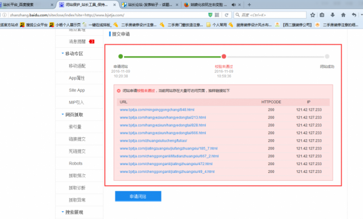The image size is (363, 219).
Task: Open 抓取频次 in sidebar
Action: click(x=77, y=175)
